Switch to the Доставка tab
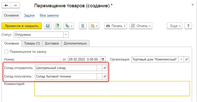197x102 pixels. pyautogui.click(x=52, y=43)
